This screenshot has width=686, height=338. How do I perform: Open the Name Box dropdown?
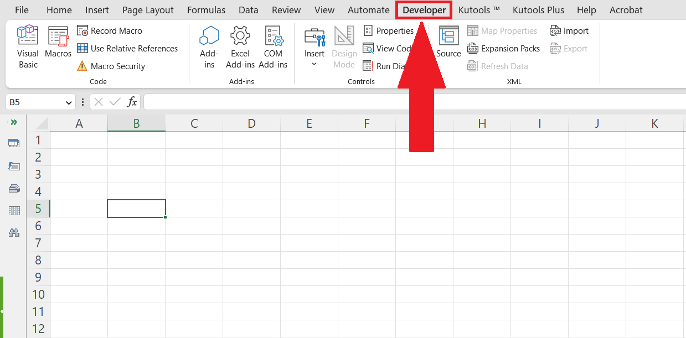coord(69,102)
